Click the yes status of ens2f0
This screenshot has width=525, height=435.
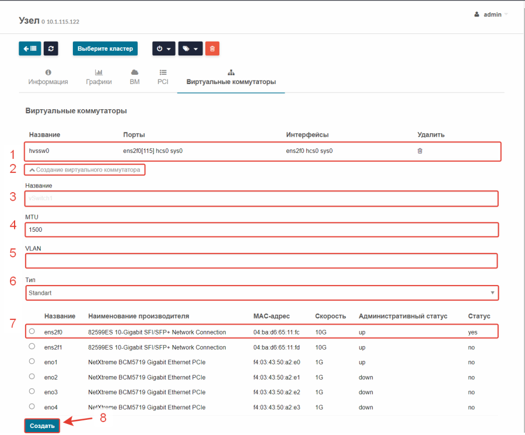(473, 332)
